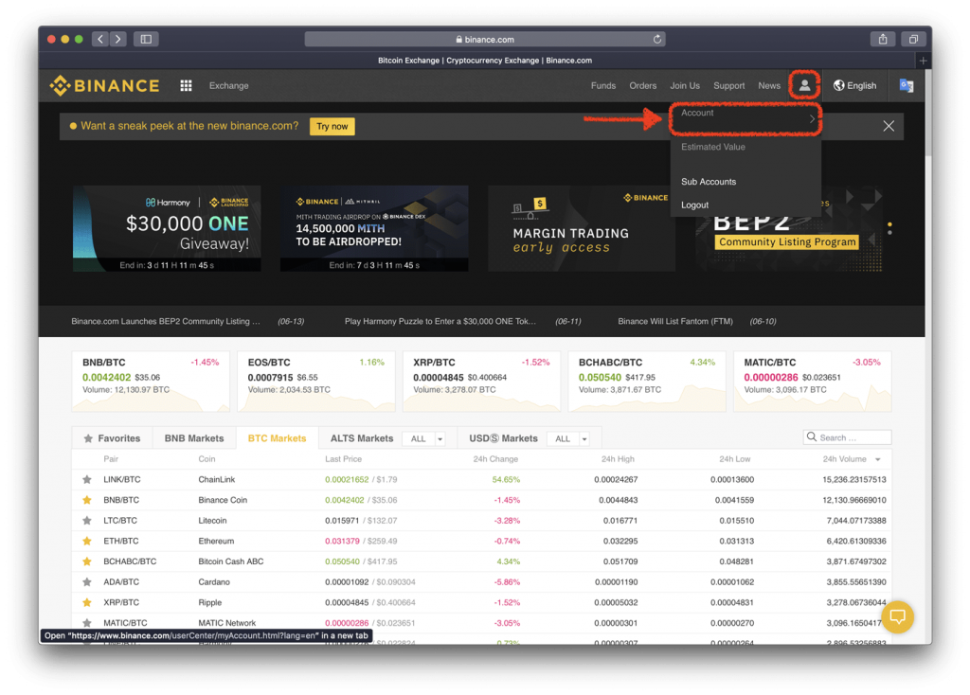Screen dimensions: 970x695
Task: Open Estimated Value menu entry
Action: (x=712, y=147)
